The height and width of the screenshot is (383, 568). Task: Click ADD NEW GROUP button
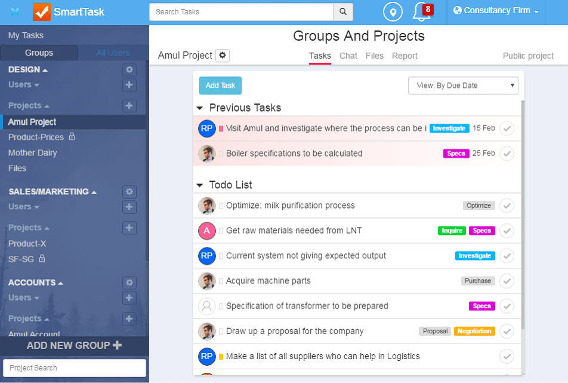[x=74, y=345]
